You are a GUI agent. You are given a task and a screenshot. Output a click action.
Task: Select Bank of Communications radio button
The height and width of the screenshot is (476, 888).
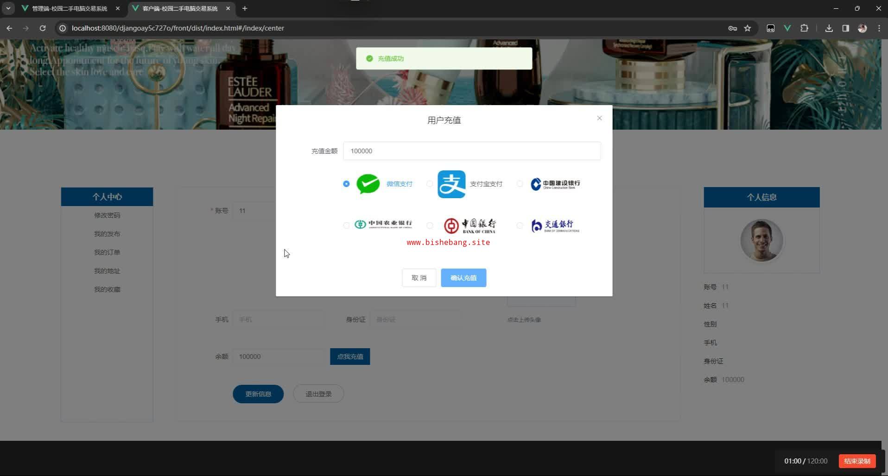pyautogui.click(x=520, y=225)
